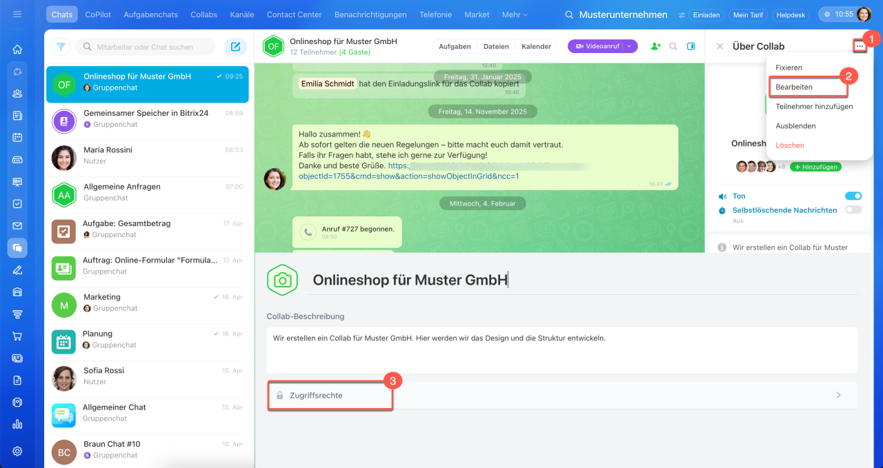Click the 10:55 work time clock
The image size is (883, 468).
tap(838, 14)
